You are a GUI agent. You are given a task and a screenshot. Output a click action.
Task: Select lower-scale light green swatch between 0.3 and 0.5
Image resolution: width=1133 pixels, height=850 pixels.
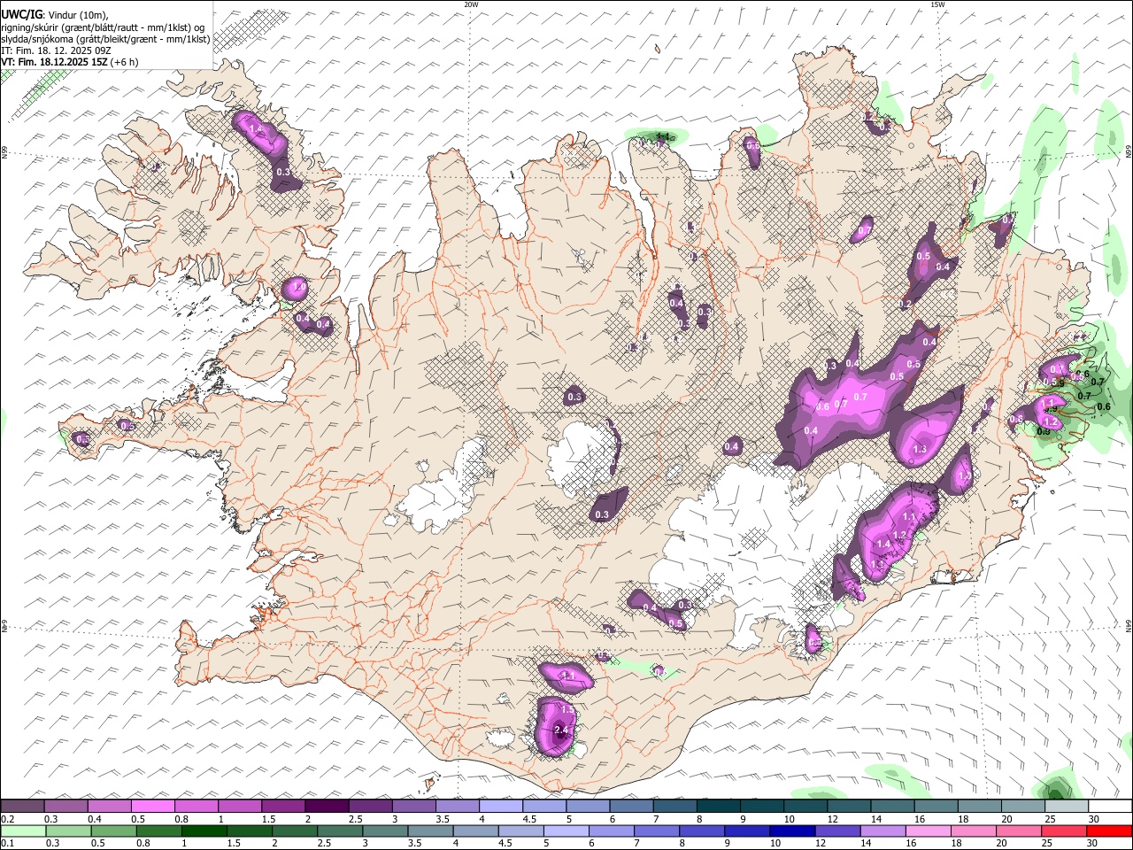(68, 831)
